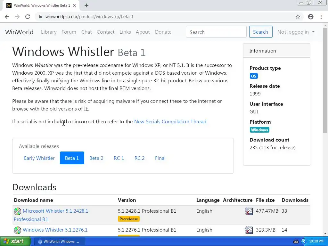Click the Windows Whistler Beta 1 heading
Viewport: 328px width, 246px height.
click(79, 52)
